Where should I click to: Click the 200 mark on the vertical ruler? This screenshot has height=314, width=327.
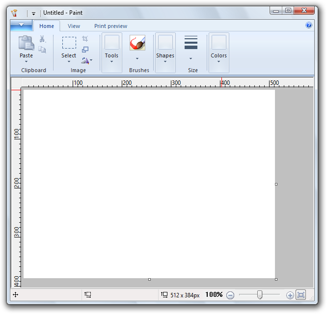coord(17,183)
